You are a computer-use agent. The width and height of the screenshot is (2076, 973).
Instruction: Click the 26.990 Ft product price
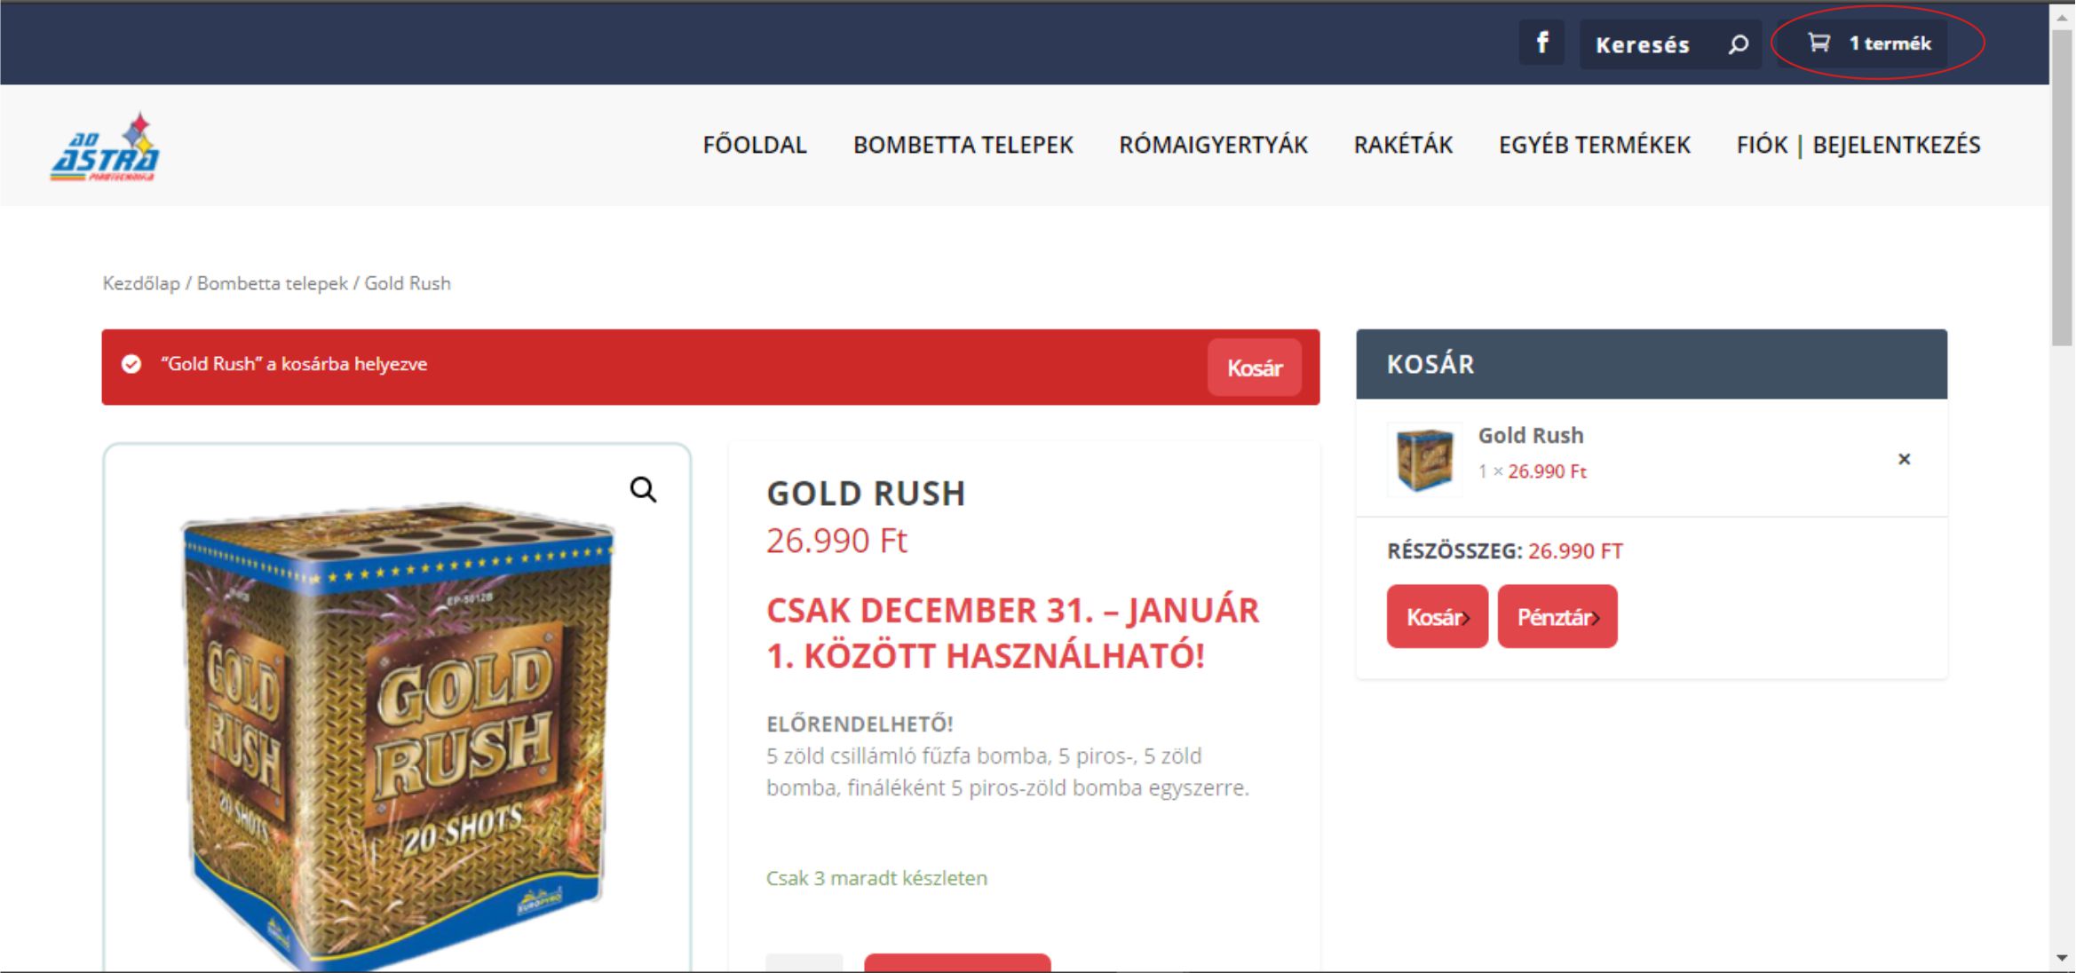click(x=836, y=540)
